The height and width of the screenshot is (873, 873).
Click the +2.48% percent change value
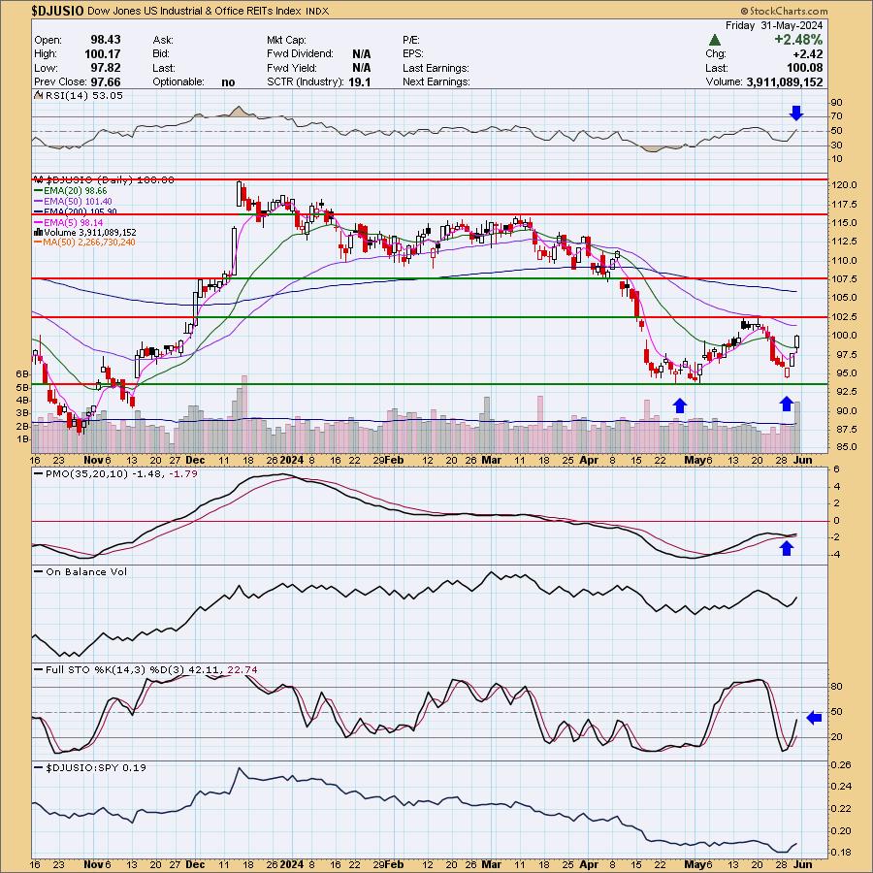(797, 40)
